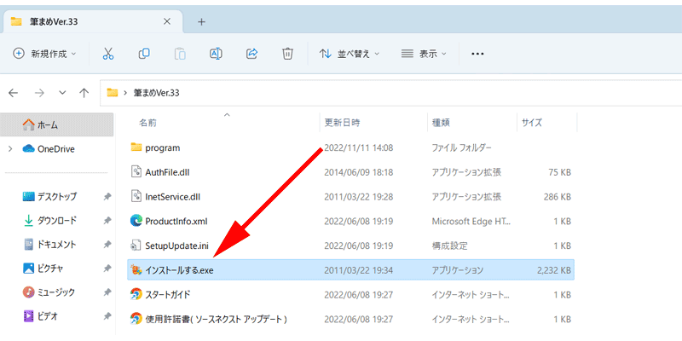Open the 表示 view dropdown

click(x=424, y=54)
